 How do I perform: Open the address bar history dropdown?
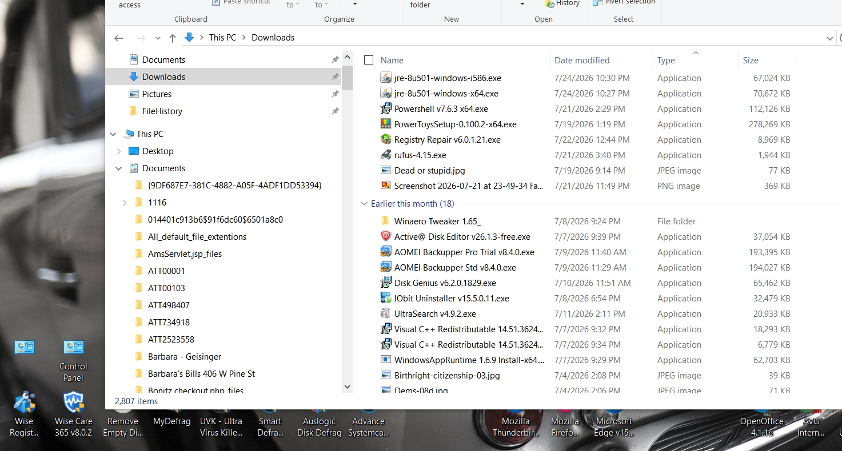pos(830,38)
